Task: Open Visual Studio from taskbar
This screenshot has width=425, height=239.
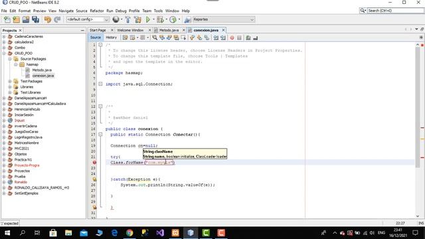Action: coord(160,233)
